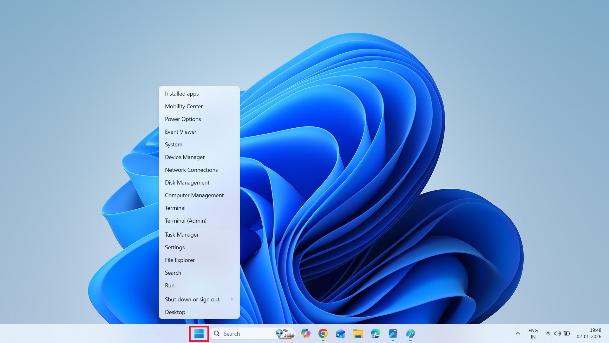
Task: Open File Explorer folder icon in taskbar
Action: point(358,333)
